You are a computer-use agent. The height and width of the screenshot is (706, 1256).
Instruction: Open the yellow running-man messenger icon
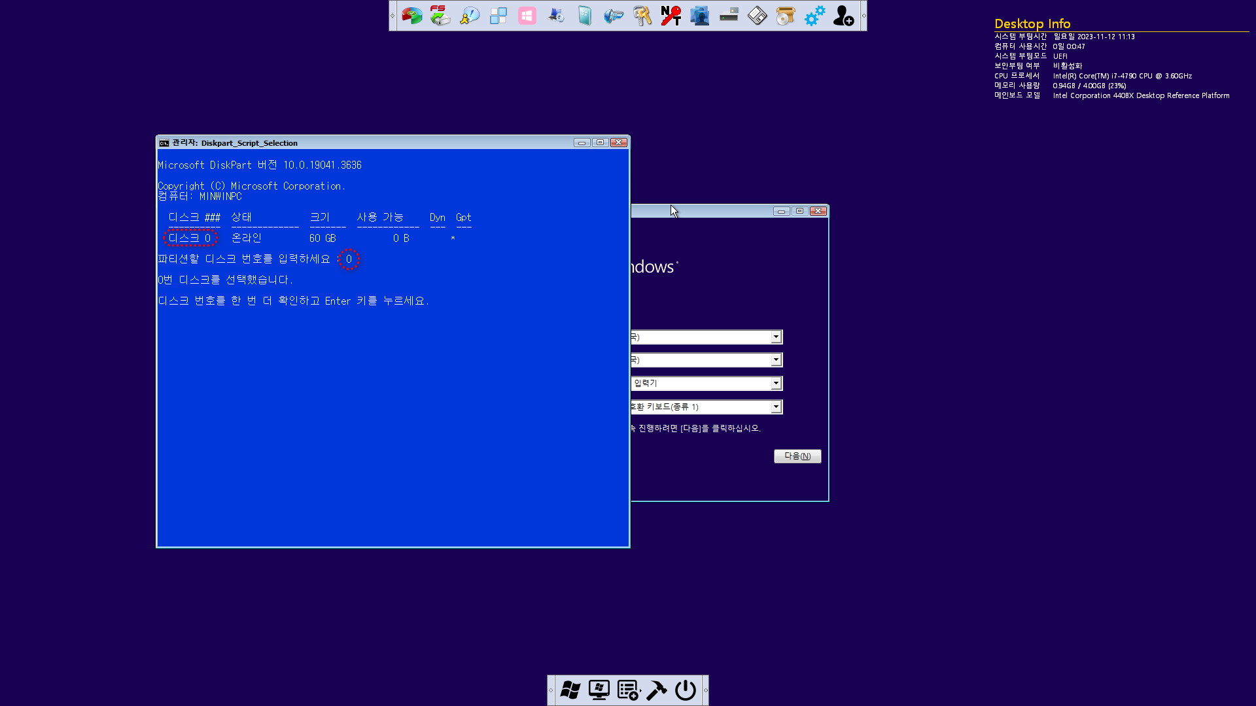470,16
